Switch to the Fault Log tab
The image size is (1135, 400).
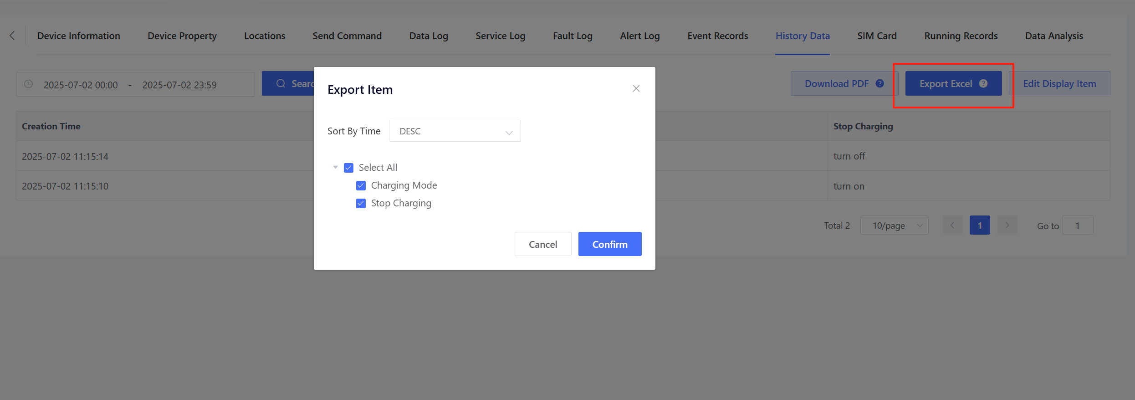573,36
